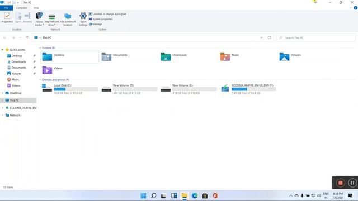Refresh the This PC view

coord(270,37)
